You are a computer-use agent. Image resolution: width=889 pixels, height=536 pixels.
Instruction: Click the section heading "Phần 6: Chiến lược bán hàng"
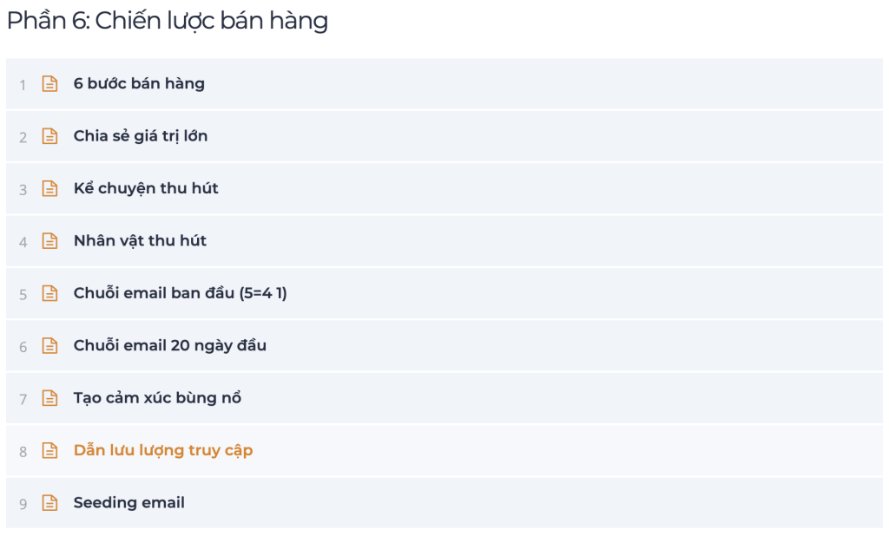click(x=168, y=21)
